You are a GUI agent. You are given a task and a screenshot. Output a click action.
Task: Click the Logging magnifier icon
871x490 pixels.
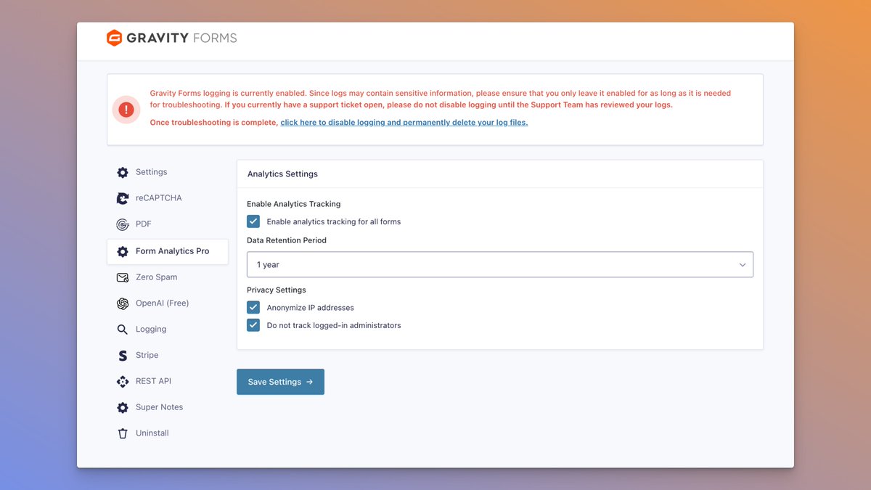pos(123,330)
